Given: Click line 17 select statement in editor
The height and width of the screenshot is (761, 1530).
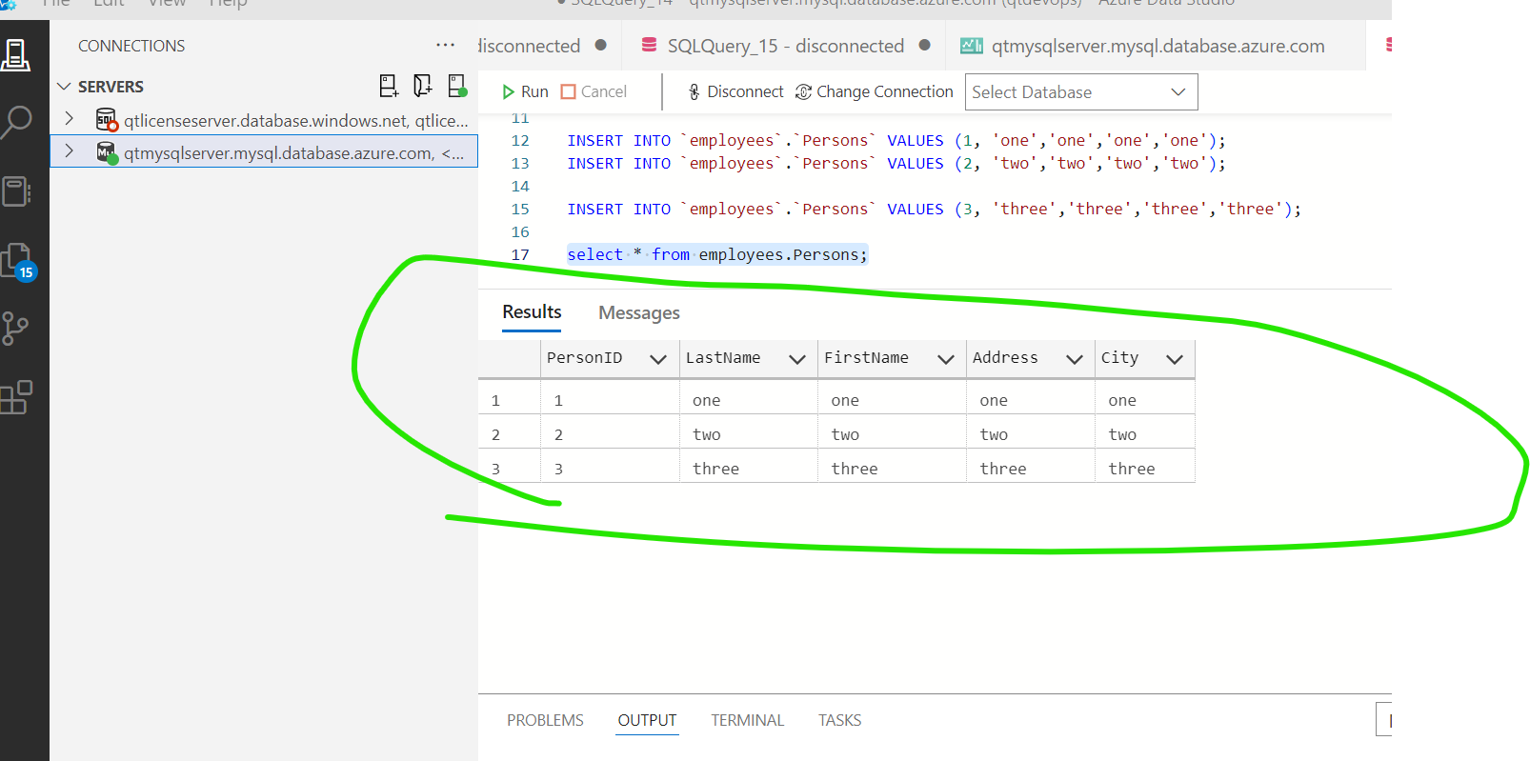Looking at the screenshot, I should (x=717, y=254).
